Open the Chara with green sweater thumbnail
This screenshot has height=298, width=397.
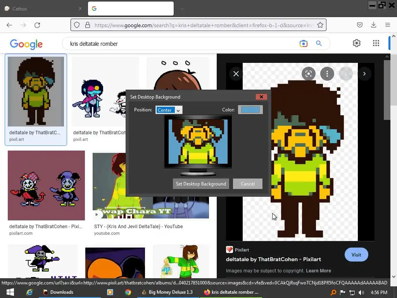[181, 261]
